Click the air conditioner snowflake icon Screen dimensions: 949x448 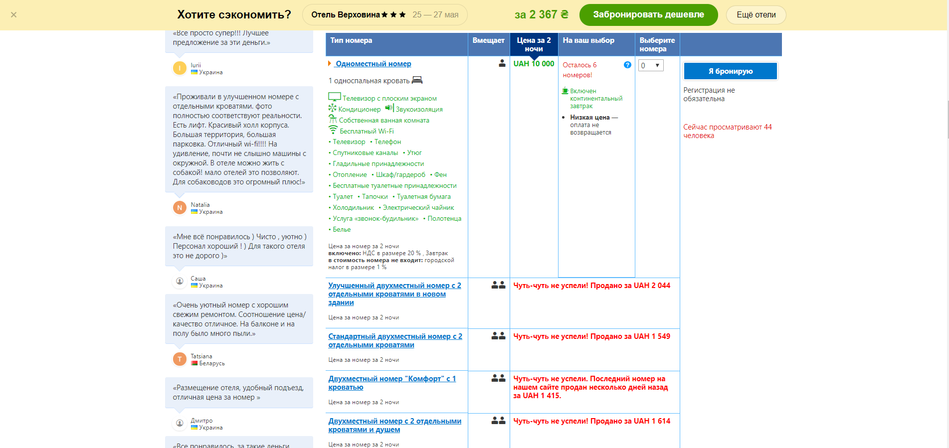[x=333, y=108]
